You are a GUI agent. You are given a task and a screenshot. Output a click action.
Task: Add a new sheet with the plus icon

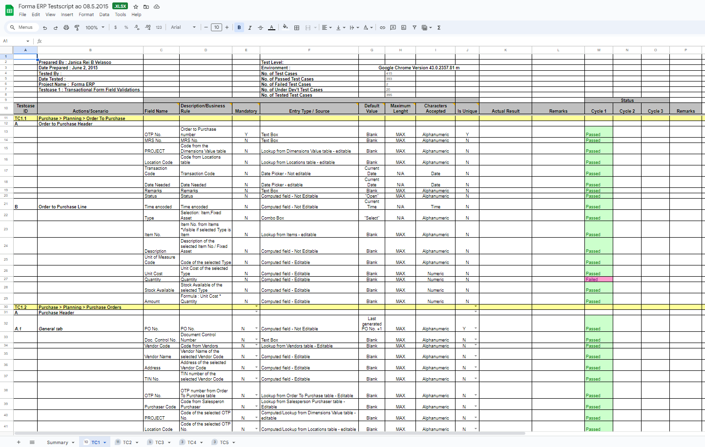[19, 442]
